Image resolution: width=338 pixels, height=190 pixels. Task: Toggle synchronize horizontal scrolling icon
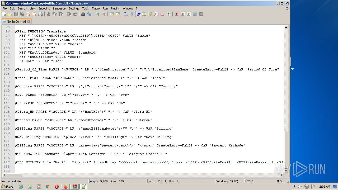118,14
